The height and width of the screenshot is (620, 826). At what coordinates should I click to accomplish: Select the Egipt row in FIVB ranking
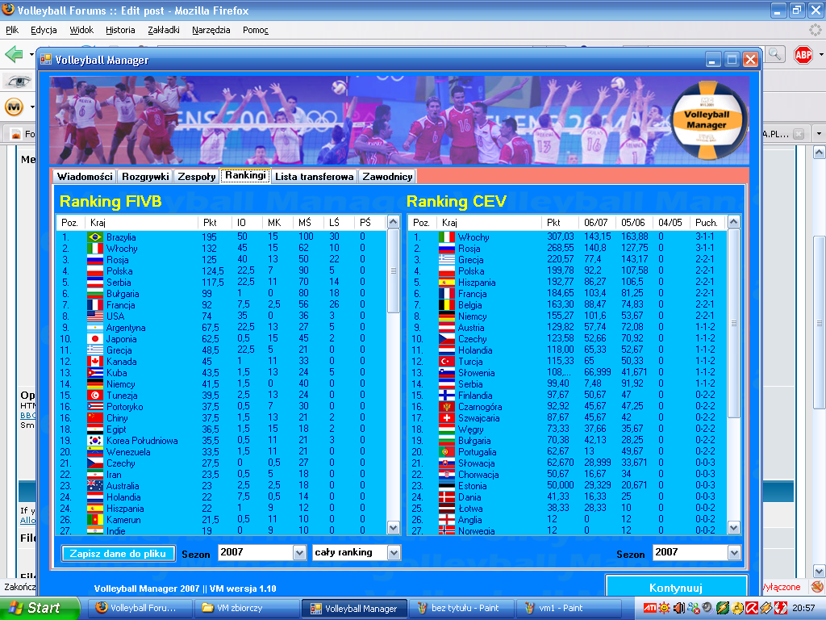tap(222, 429)
